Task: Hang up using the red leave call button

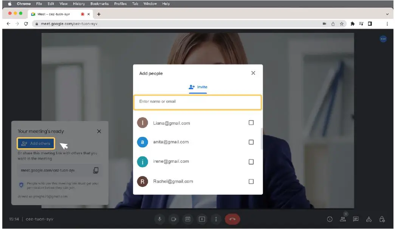Action: [x=232, y=219]
